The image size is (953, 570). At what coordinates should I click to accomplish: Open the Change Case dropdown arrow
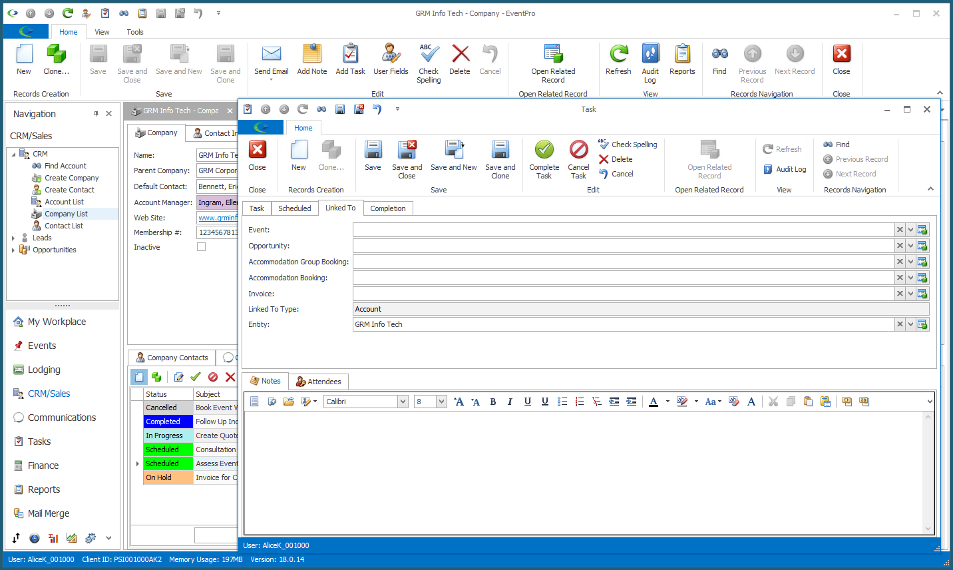point(719,402)
